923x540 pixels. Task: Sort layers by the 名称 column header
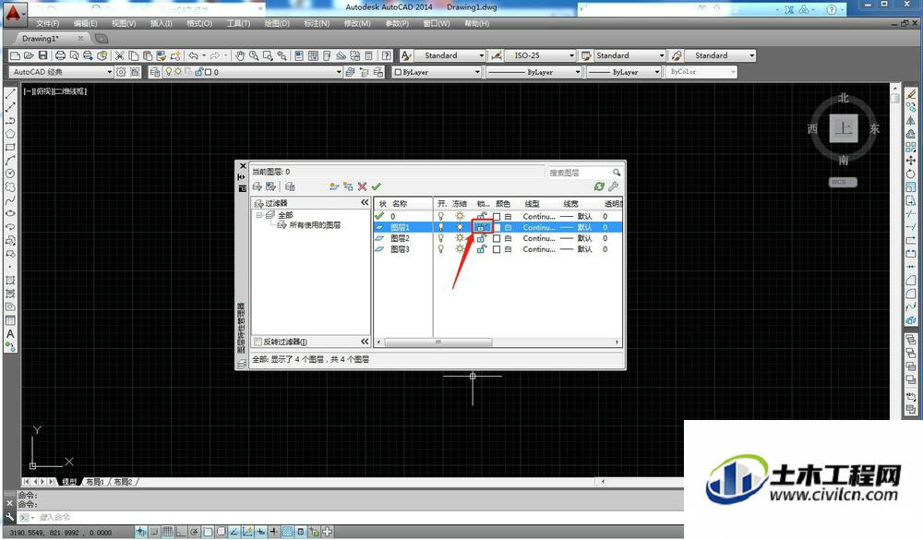point(401,204)
